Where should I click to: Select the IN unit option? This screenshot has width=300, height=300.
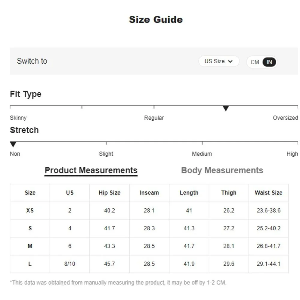(269, 62)
